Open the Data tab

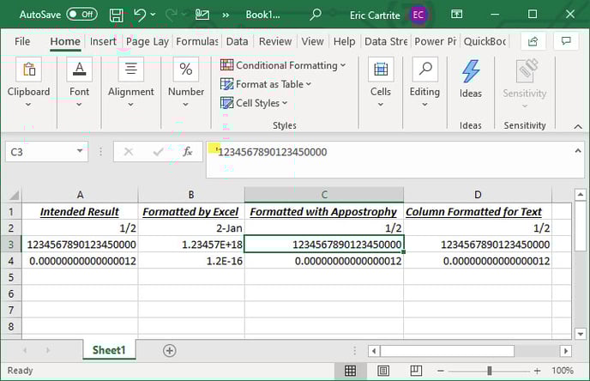click(x=237, y=41)
